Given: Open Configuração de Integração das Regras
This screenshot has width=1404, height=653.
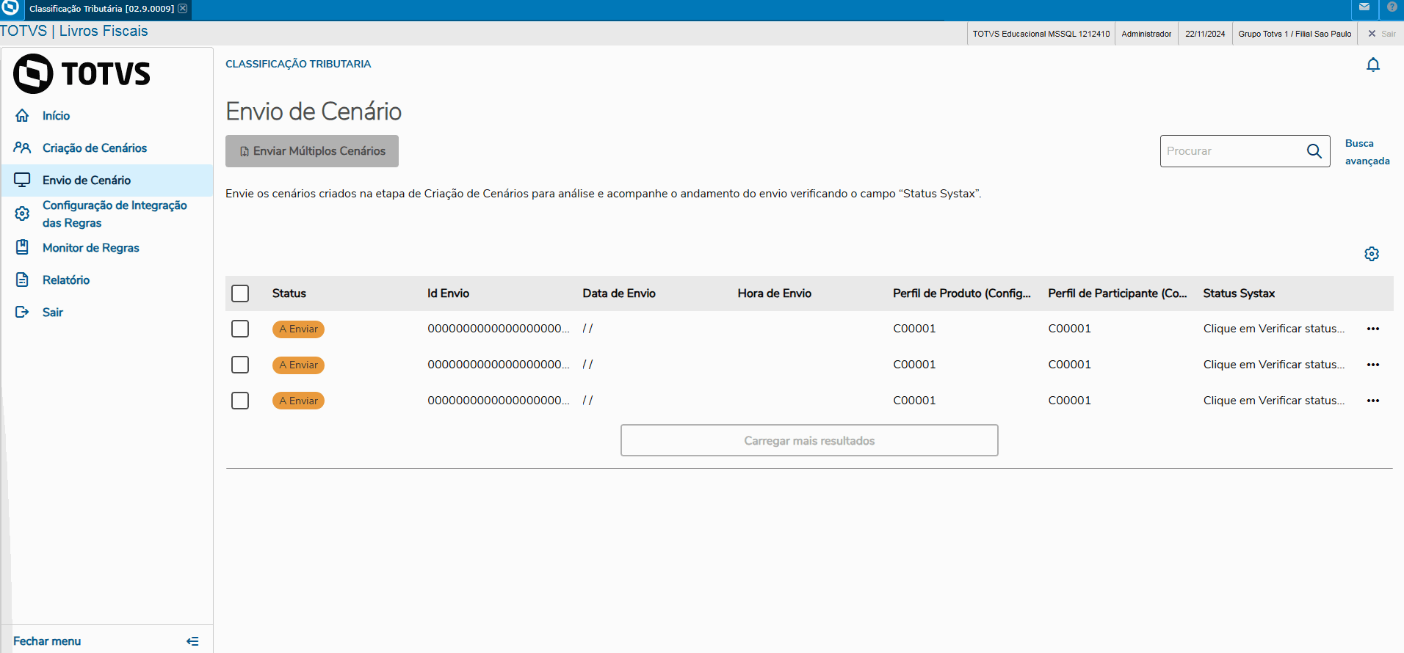Looking at the screenshot, I should (115, 214).
